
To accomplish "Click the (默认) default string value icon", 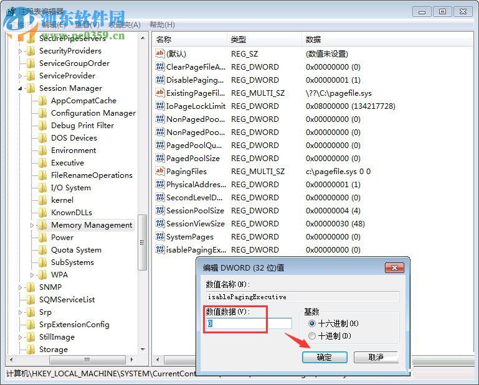I will coord(159,53).
